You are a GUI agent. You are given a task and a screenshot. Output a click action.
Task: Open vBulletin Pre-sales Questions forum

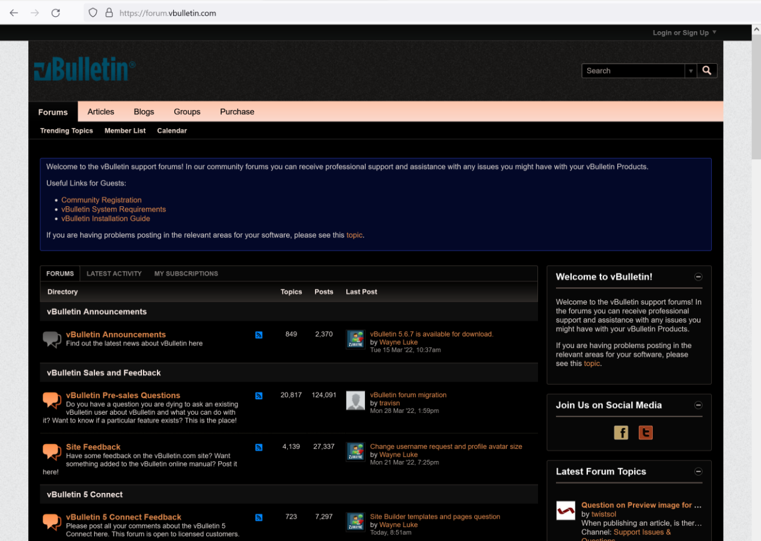pos(123,395)
